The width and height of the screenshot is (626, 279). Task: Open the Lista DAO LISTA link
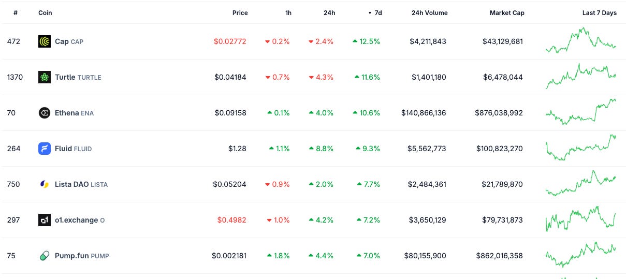tap(81, 184)
